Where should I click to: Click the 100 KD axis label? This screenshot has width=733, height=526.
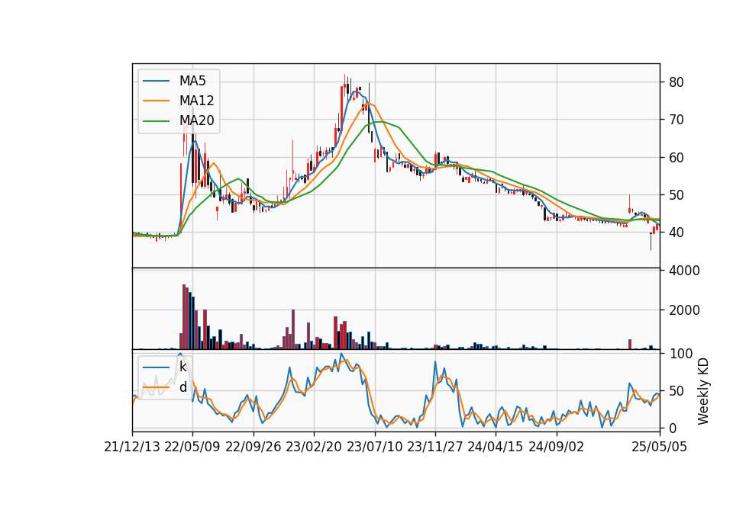click(680, 354)
